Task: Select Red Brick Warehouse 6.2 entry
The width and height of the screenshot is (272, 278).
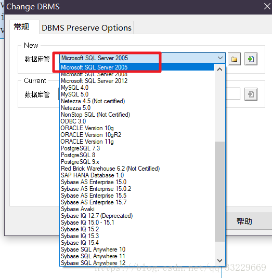Action: [x=137, y=169]
